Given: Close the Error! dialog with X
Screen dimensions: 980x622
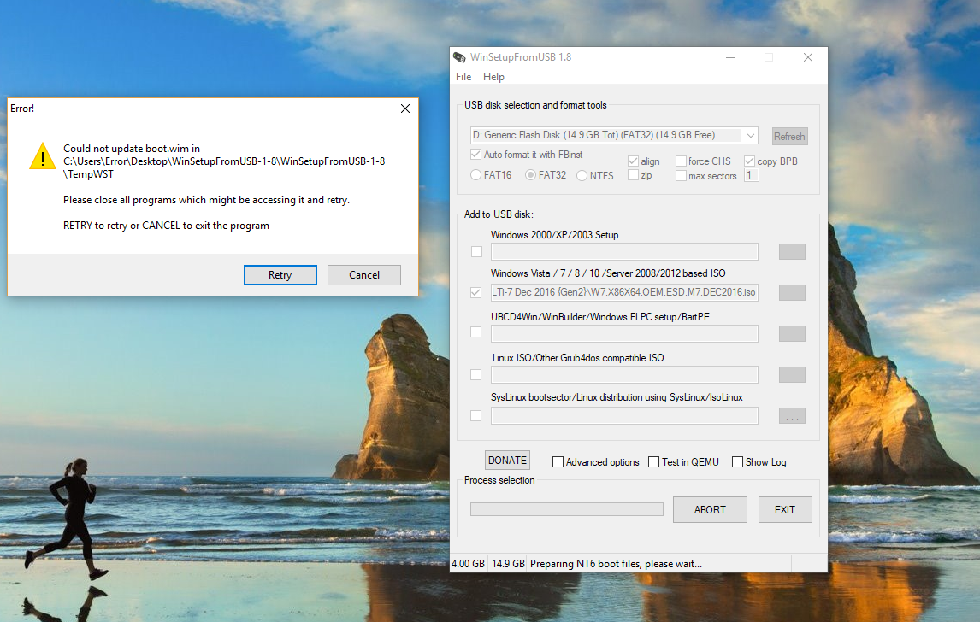Looking at the screenshot, I should pos(405,109).
